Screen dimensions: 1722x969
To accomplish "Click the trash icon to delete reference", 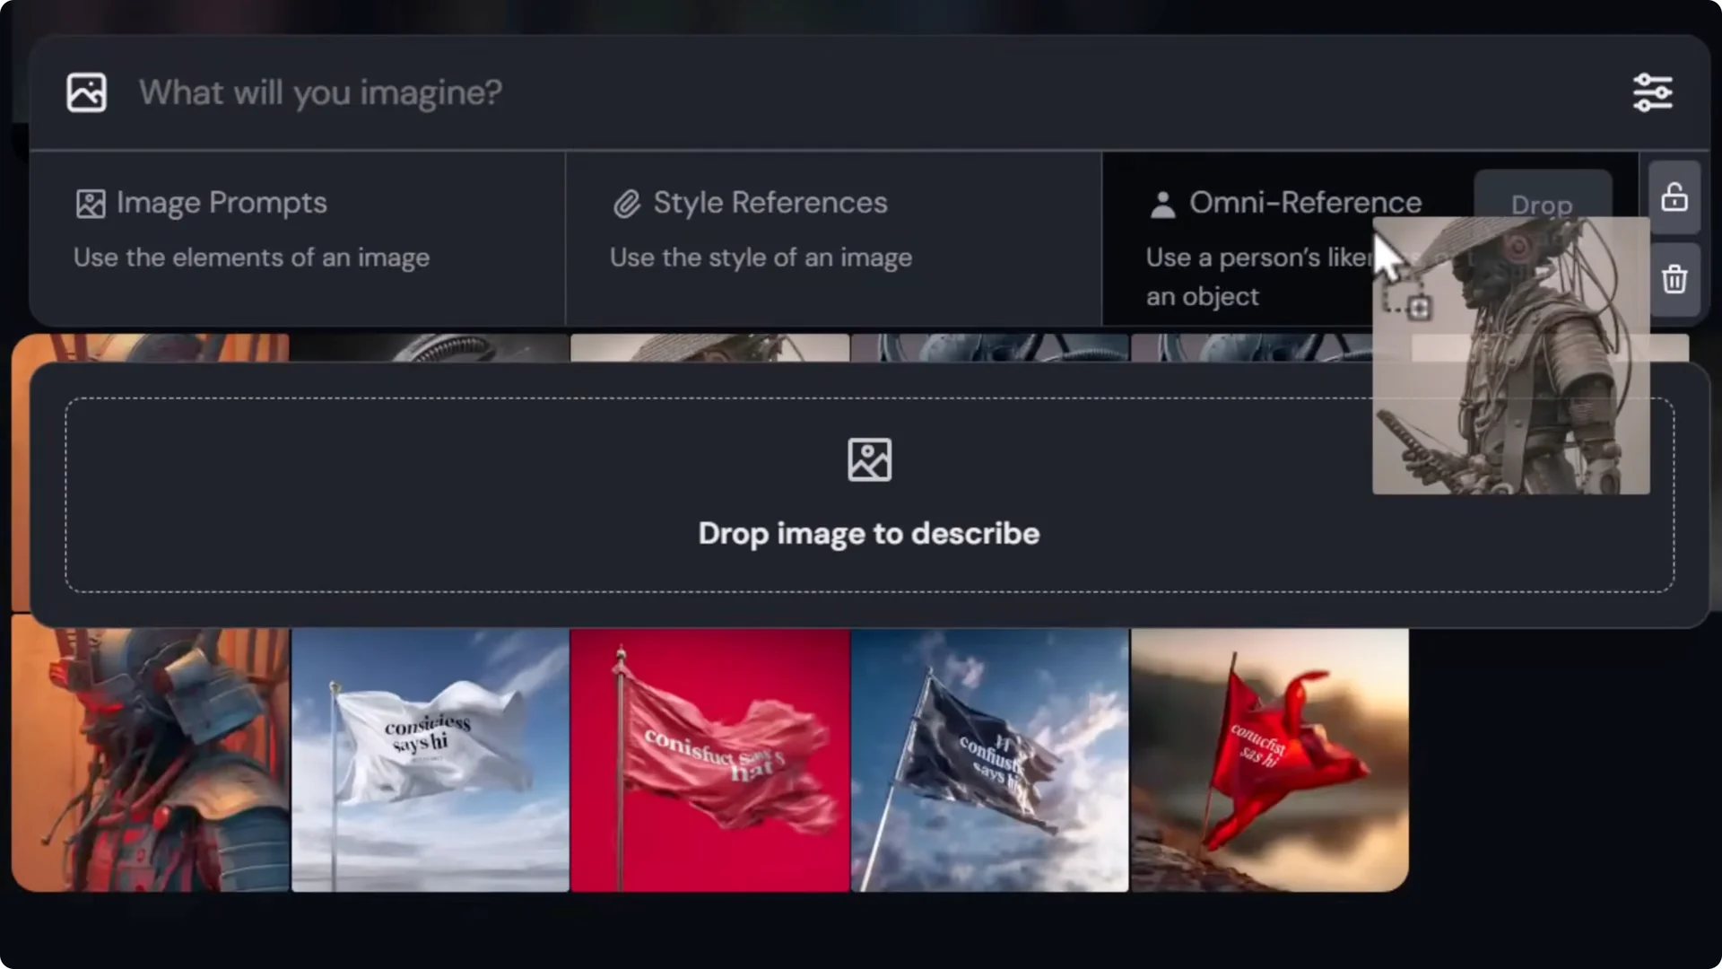I will click(1675, 280).
